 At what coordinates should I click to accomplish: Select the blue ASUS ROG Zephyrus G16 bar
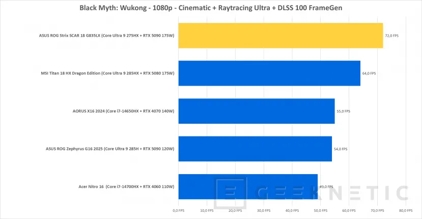point(255,149)
